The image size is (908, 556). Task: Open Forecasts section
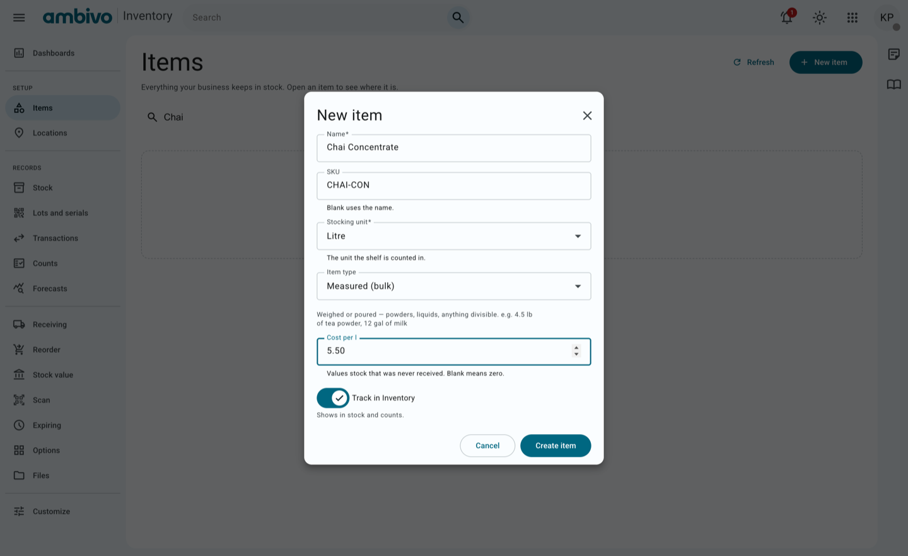[x=62, y=289]
